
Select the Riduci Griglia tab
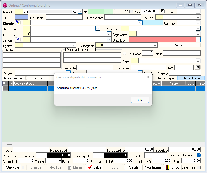(191, 78)
